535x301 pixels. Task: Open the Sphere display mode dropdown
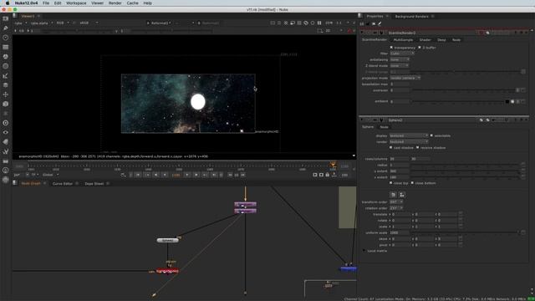(x=409, y=135)
